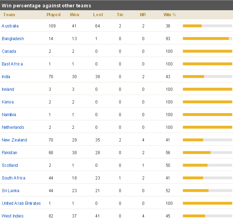Viewport: 233px width, 221px height.
Task: Click the Won column header
Action: (x=74, y=15)
